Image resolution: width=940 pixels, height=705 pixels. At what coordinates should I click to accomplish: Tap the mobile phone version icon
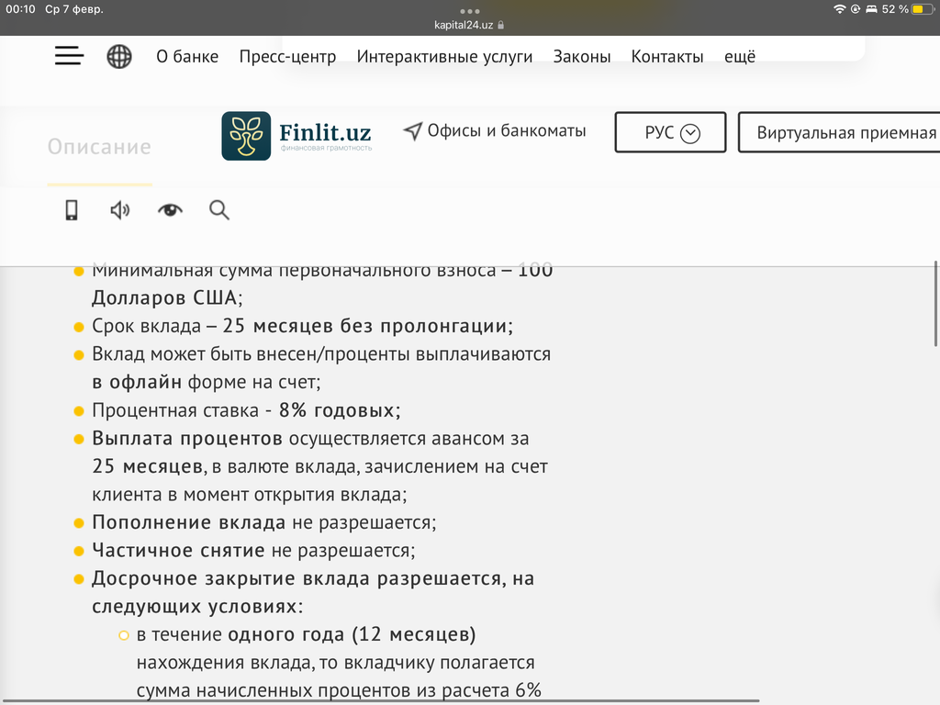72,210
